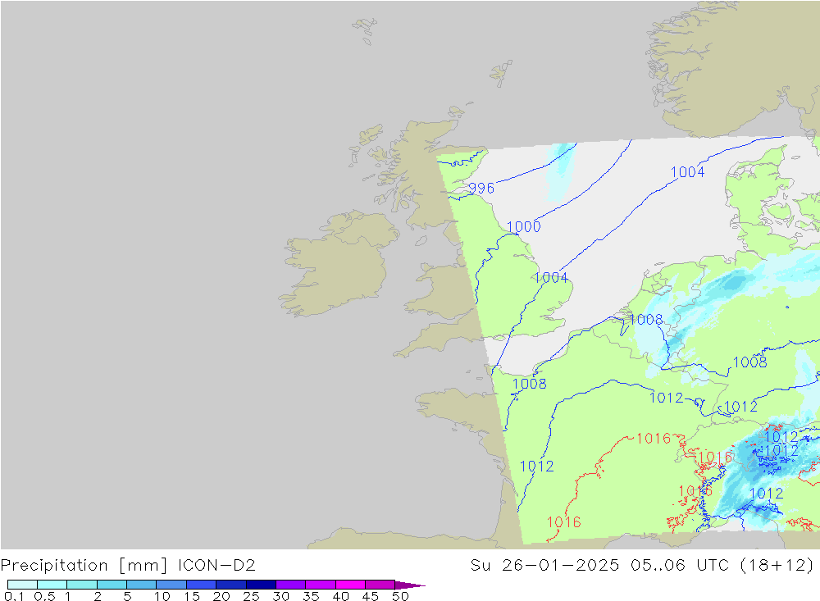820x601 pixels.
Task: Click the 0.1–0.5 mm pale cyan legend swatch
Action: coord(22,585)
